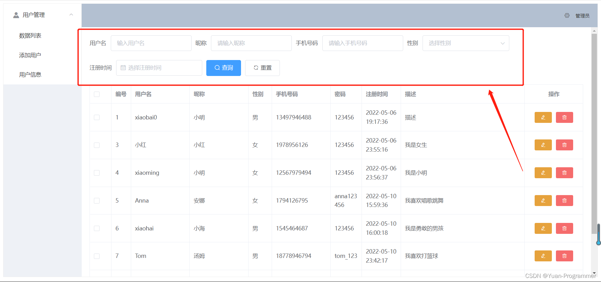This screenshot has width=601, height=282.
Task: Open the 选择注册时间 date picker
Action: coord(159,68)
